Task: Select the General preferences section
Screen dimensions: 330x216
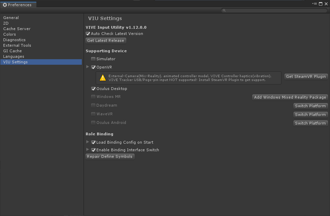Action: 41,18
